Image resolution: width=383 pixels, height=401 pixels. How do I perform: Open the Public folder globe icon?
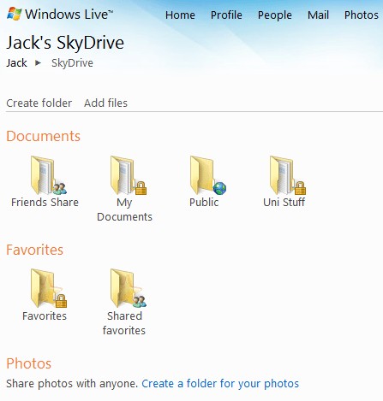(x=208, y=175)
